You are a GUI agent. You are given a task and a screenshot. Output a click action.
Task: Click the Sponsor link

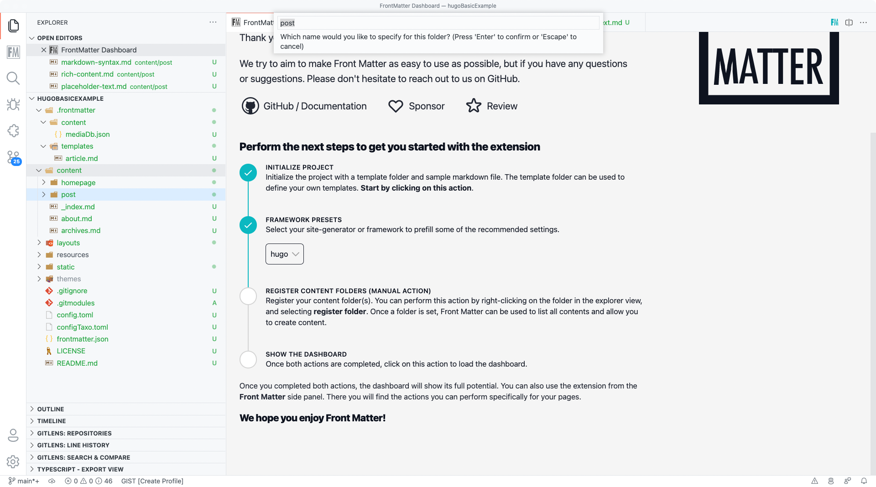pyautogui.click(x=416, y=106)
